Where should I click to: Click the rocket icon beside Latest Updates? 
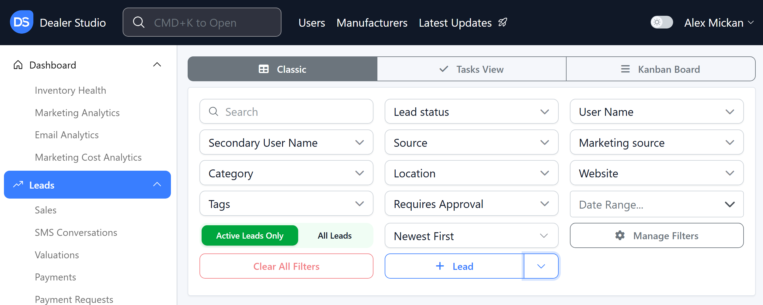pos(503,22)
